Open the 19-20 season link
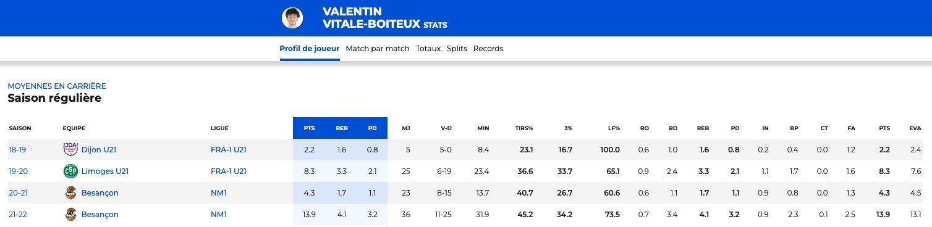Image resolution: width=932 pixels, height=227 pixels. [x=17, y=171]
